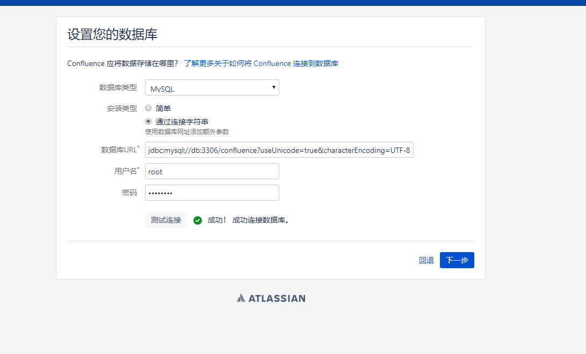Viewport: 586px width, 354px height.
Task: Select the 简单 install type radio
Action: coord(148,108)
